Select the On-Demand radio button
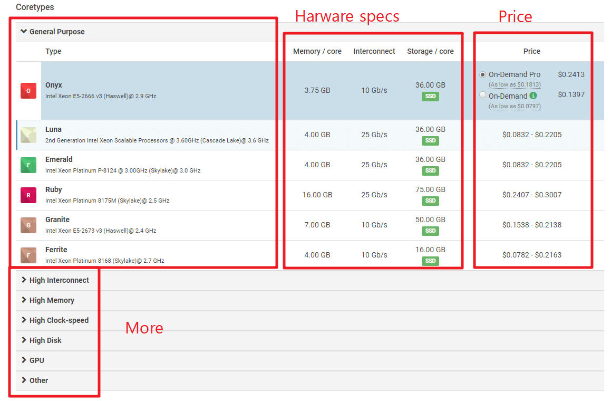The width and height of the screenshot is (611, 401). (482, 96)
